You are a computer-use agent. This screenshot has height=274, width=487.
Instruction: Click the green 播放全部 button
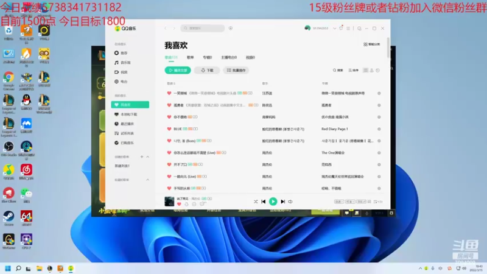(178, 71)
